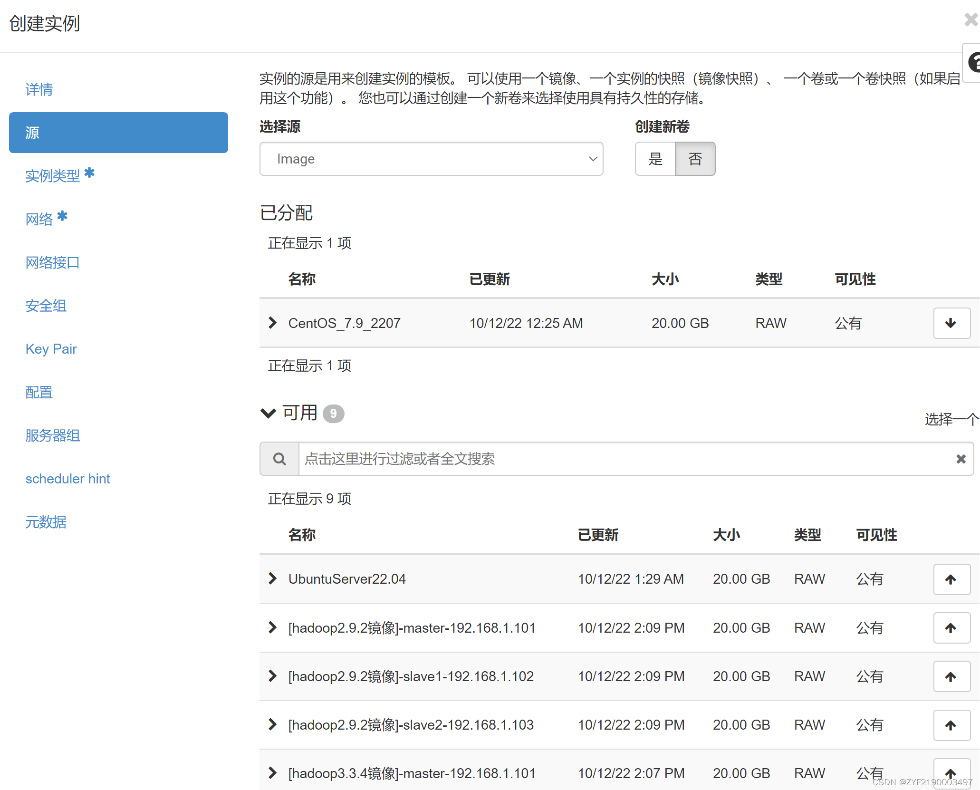Click the search magnifier icon

click(x=279, y=459)
